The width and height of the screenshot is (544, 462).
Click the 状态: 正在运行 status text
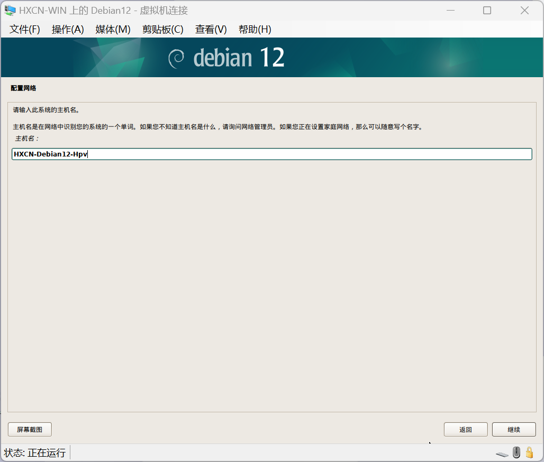tap(35, 452)
